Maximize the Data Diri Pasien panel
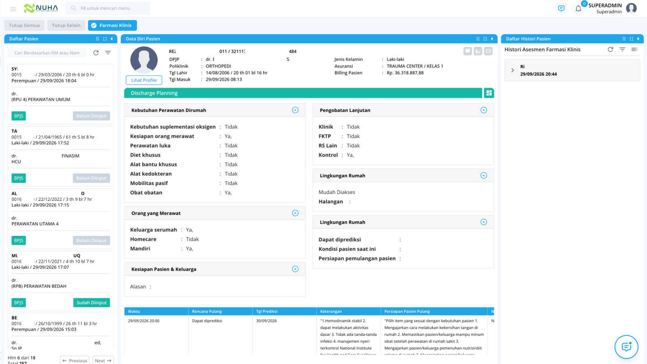Screen dimensions: 647x364 coord(485,39)
